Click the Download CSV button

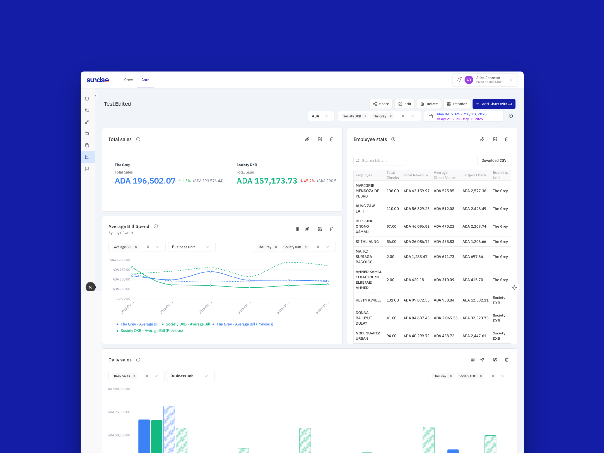click(x=494, y=160)
